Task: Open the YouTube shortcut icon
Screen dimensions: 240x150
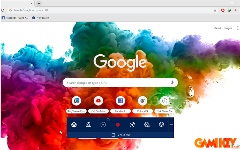Action: coord(98,101)
